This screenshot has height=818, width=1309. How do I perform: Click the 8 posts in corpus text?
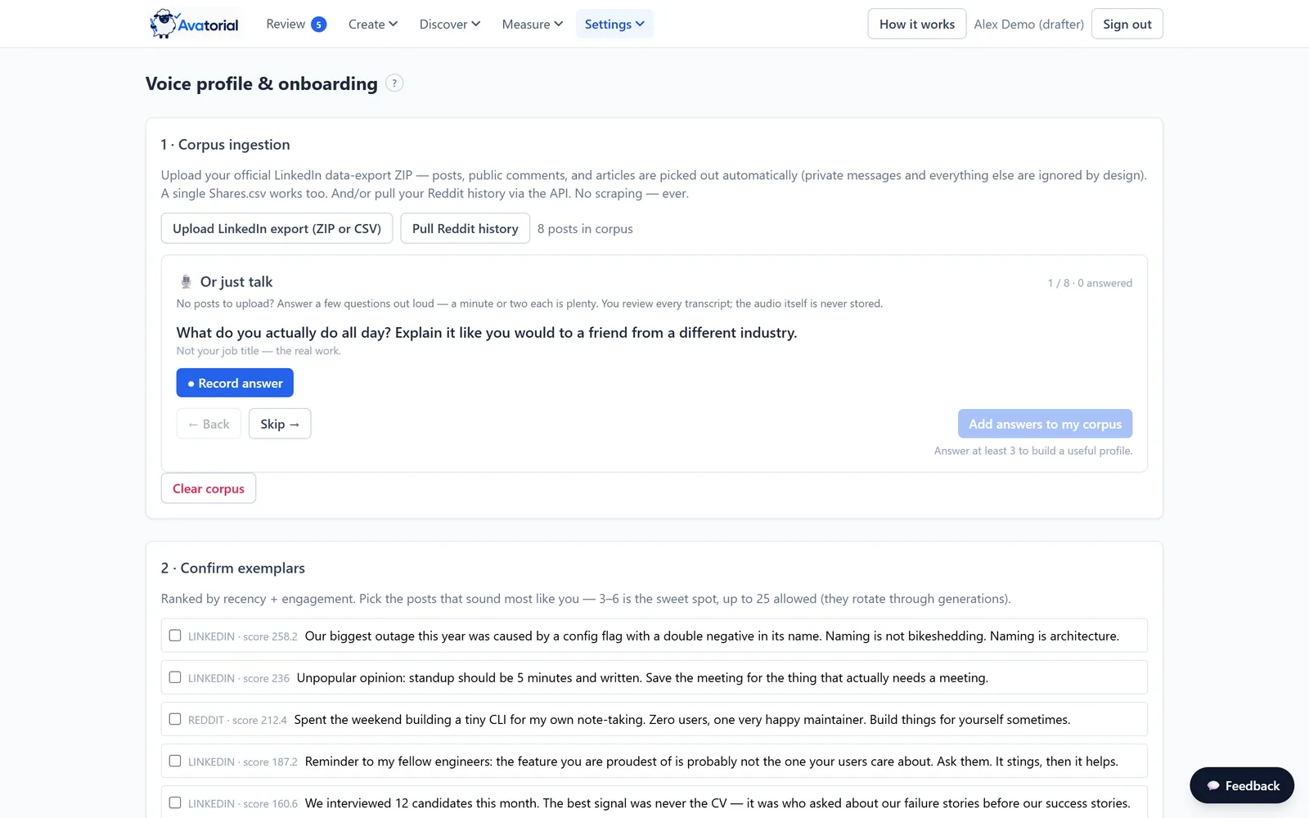(x=585, y=229)
